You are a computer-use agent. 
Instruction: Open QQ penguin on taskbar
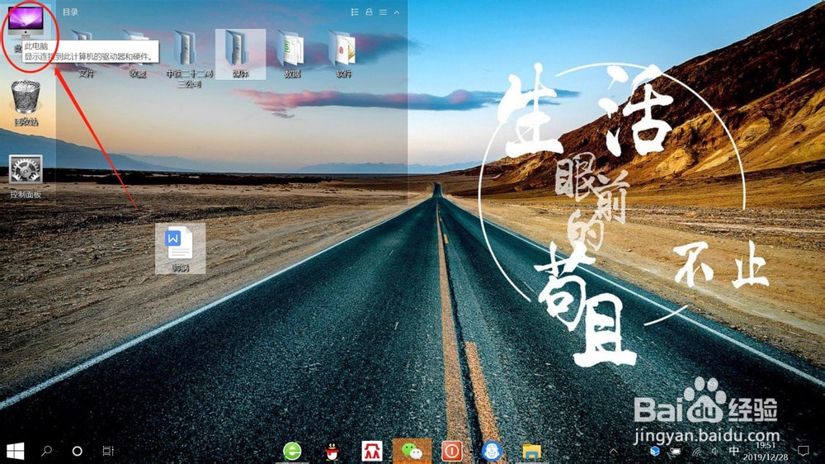[x=332, y=452]
